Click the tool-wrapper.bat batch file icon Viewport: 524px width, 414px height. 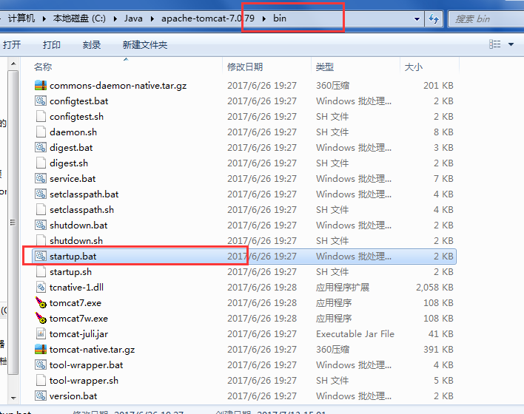pos(41,365)
